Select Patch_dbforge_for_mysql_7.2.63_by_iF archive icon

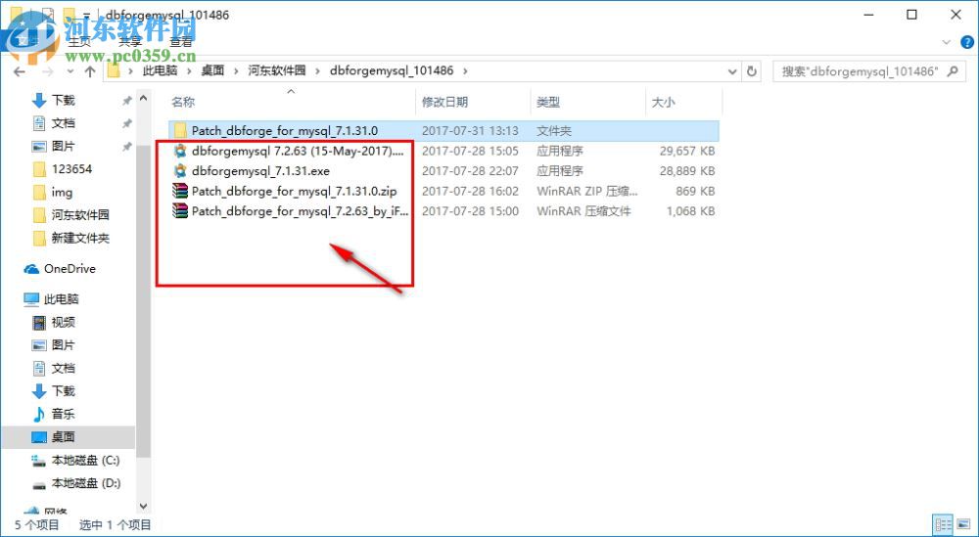180,211
